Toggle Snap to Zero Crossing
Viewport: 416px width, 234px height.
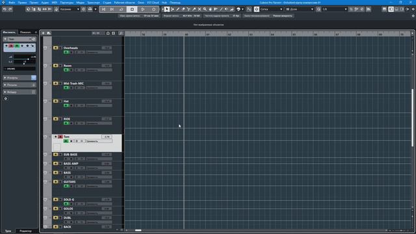249,9
